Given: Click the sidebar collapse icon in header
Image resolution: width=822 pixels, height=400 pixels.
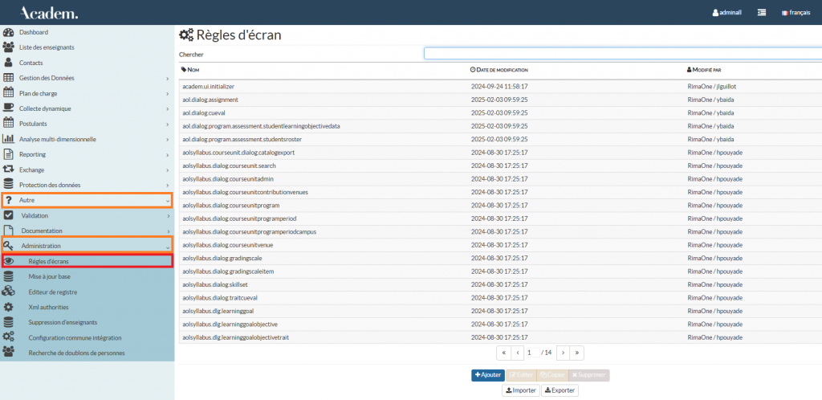Looking at the screenshot, I should [762, 13].
